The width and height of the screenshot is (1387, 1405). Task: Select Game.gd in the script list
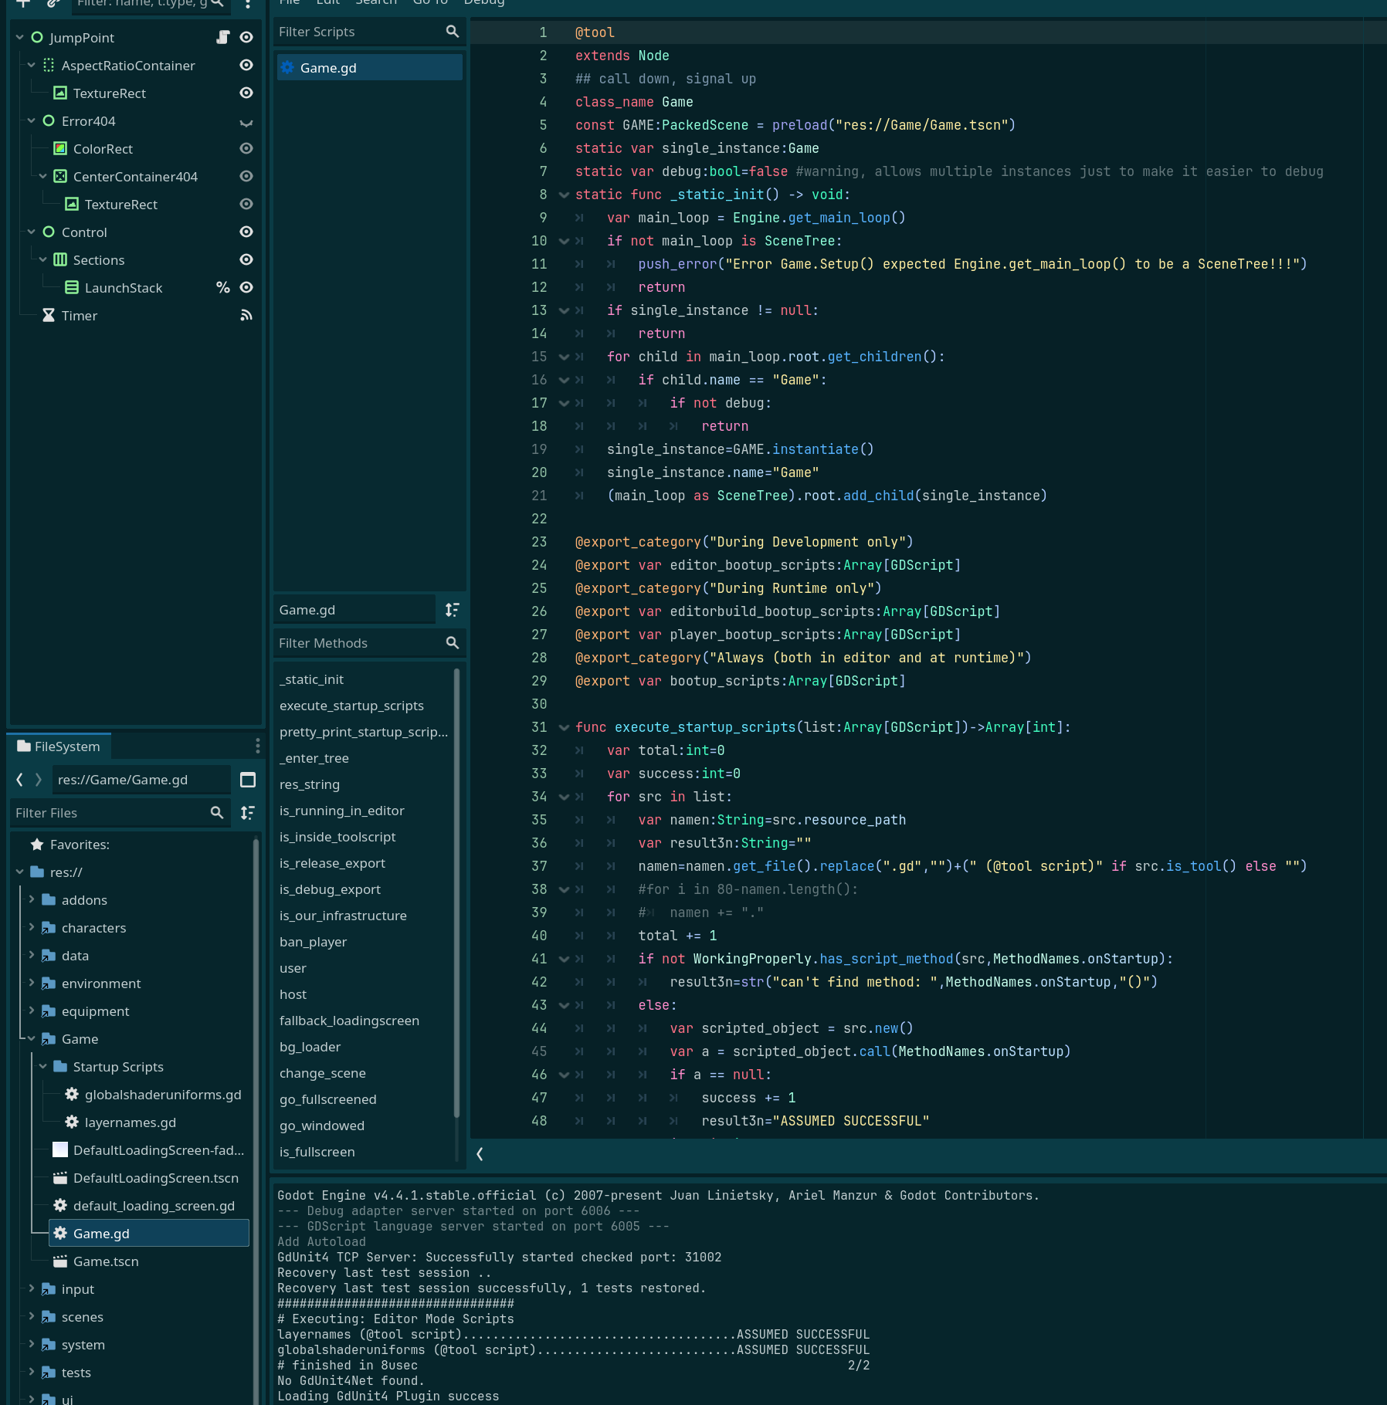(370, 67)
